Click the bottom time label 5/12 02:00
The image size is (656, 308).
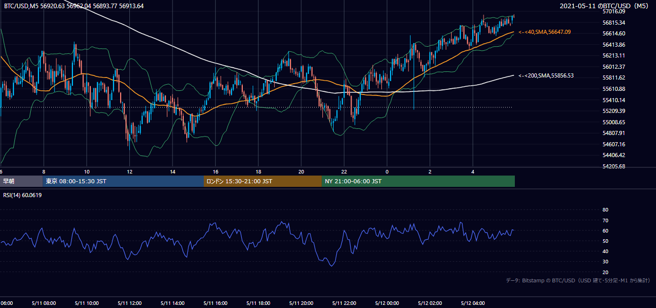click(x=430, y=303)
